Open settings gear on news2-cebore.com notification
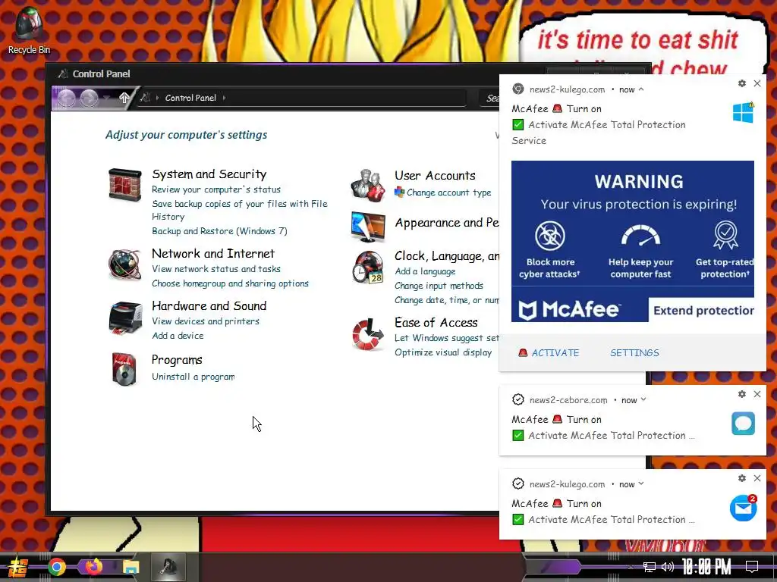This screenshot has width=777, height=582. [742, 394]
